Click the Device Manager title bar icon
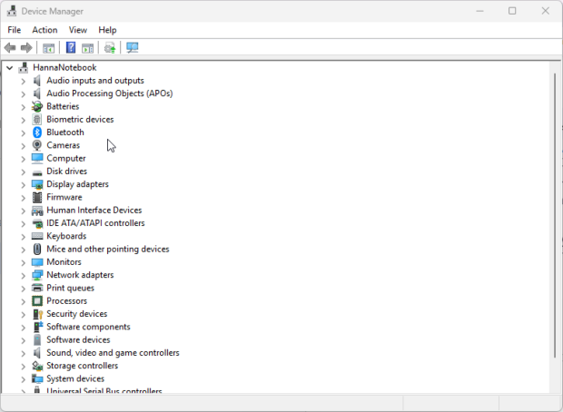Screen dimensions: 563x412 [x=12, y=11]
